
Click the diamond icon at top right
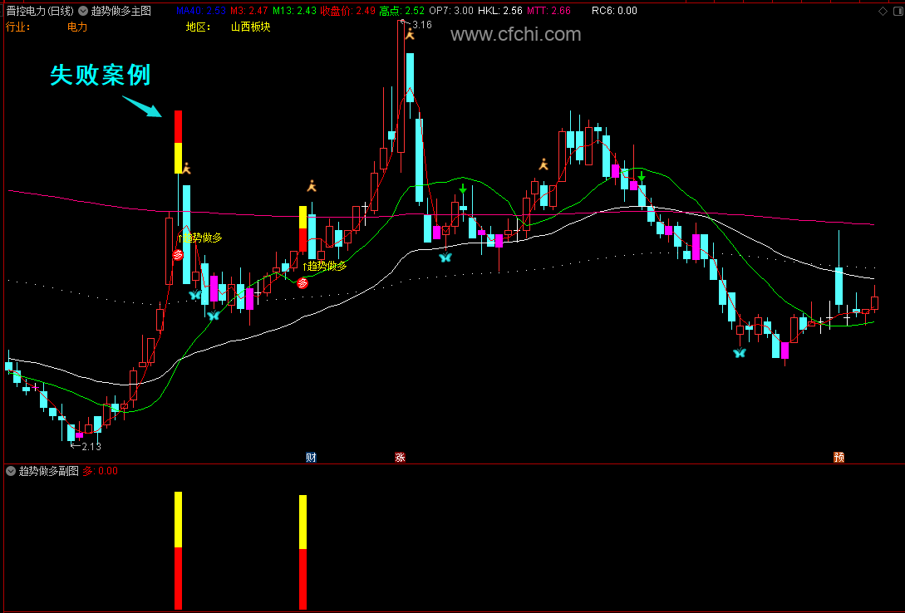tap(883, 11)
